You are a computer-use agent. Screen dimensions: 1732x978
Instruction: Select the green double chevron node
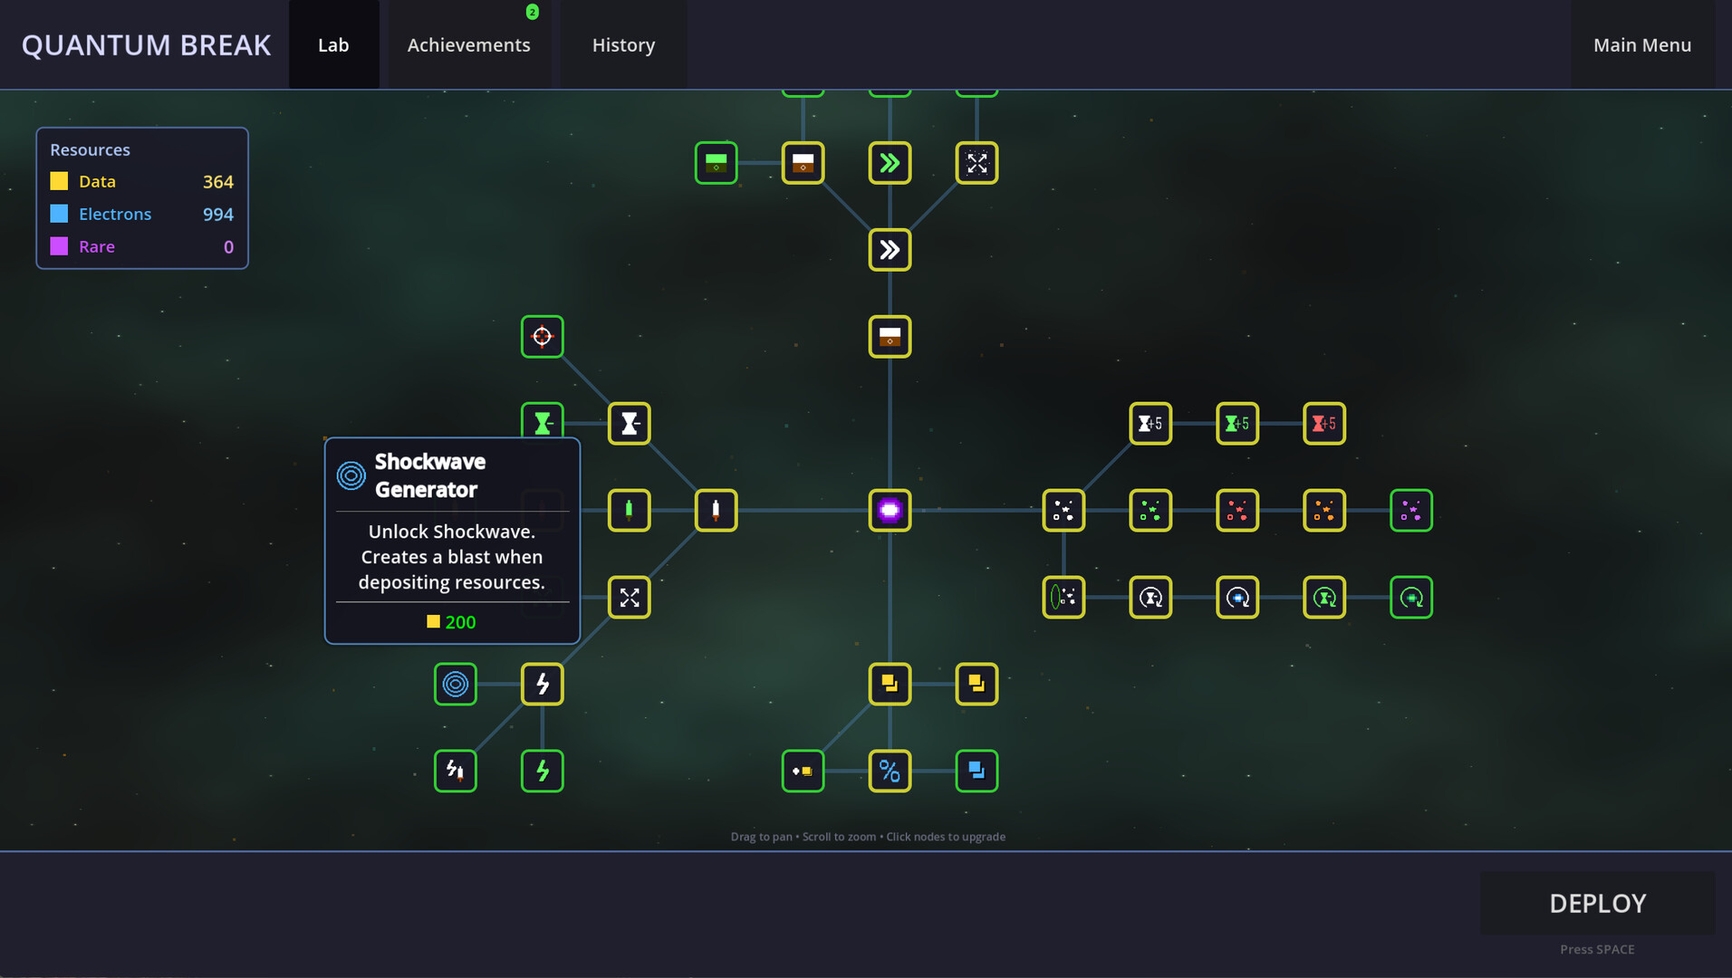[890, 163]
